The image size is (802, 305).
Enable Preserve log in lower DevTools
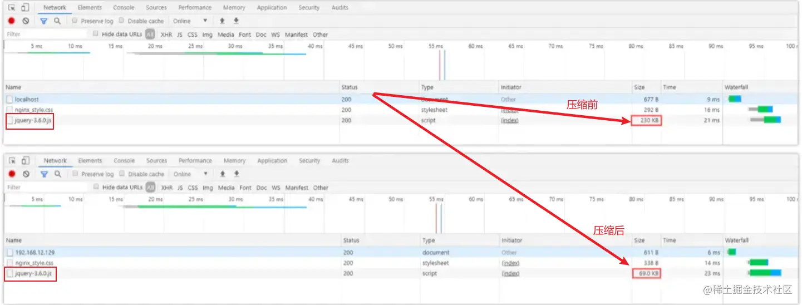tap(75, 174)
